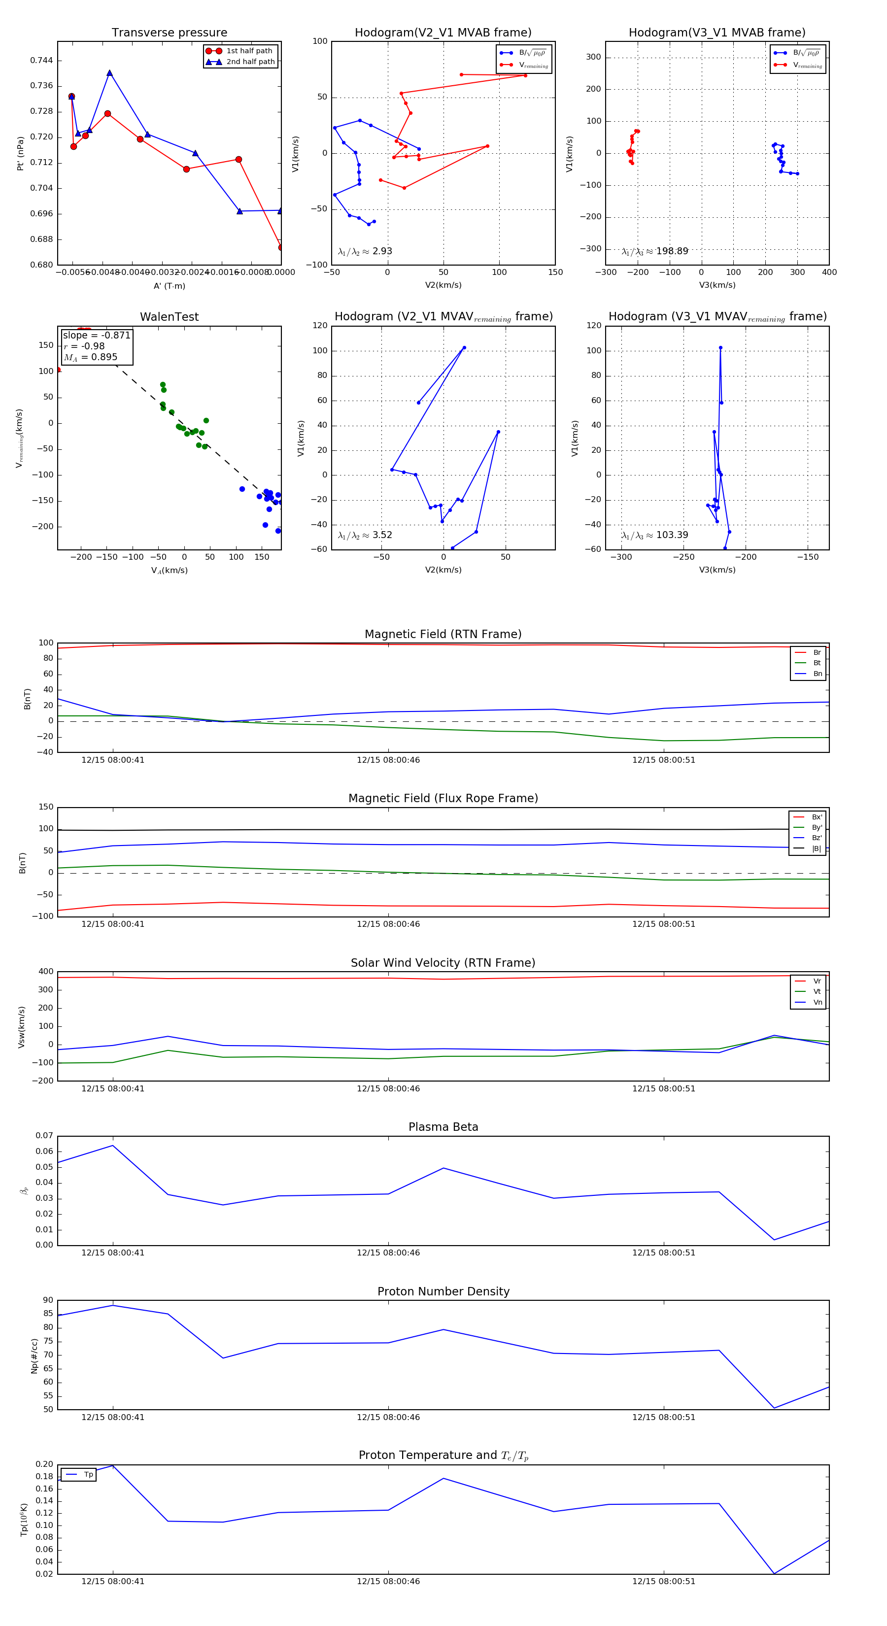Select the 'Vt' legend entry
Image resolution: width=887 pixels, height=1626 pixels.
(x=808, y=992)
